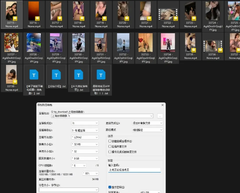Open the archive format dropdown showing 7z
The width and height of the screenshot is (240, 193).
coord(85,123)
